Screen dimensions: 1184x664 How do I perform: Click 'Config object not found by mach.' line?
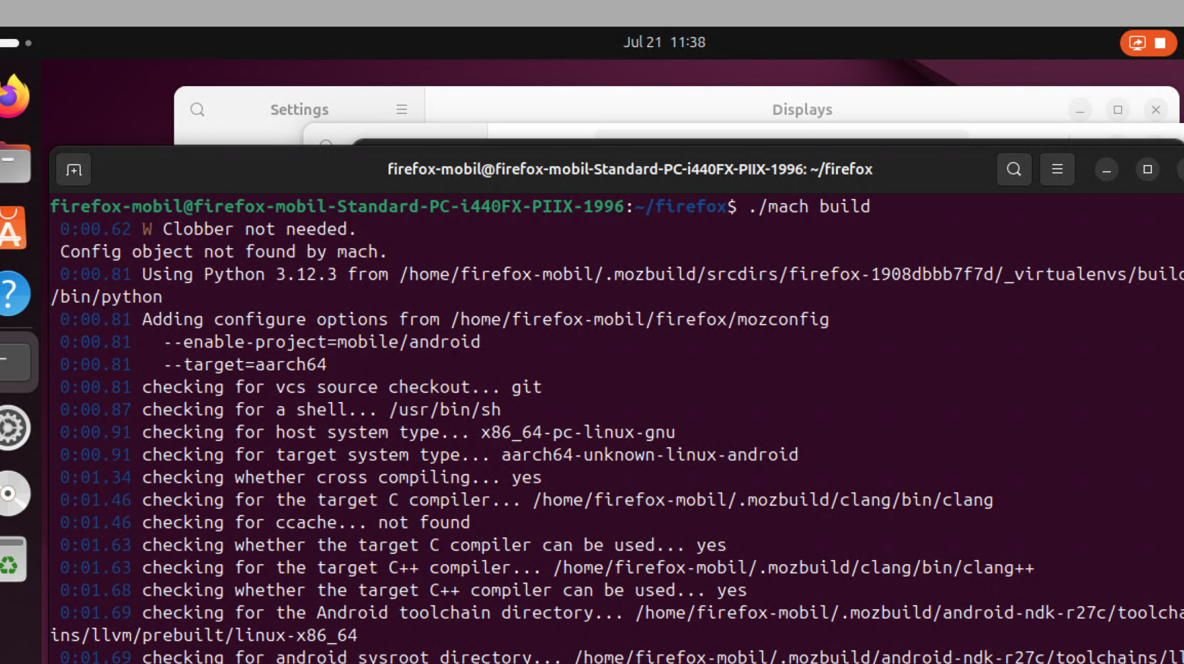point(224,252)
